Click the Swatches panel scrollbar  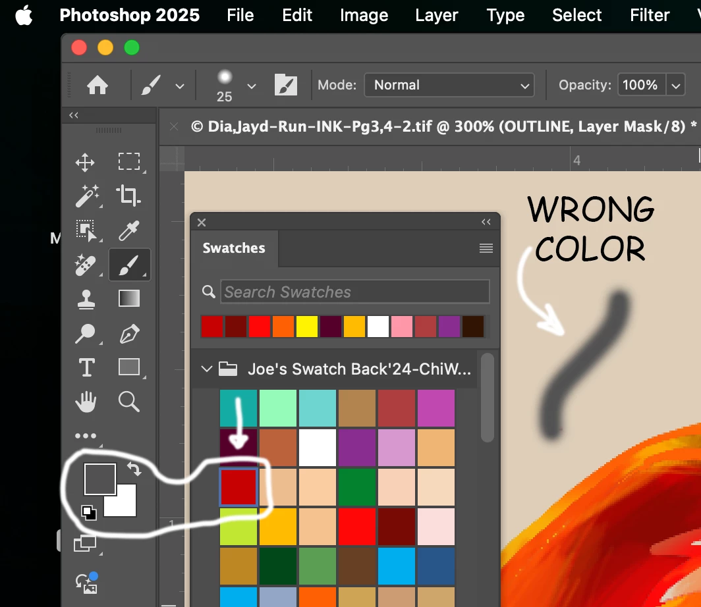pos(488,398)
